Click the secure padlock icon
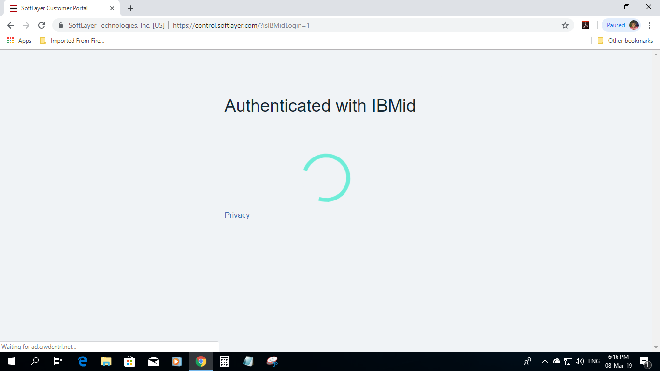660x371 pixels. pyautogui.click(x=61, y=25)
